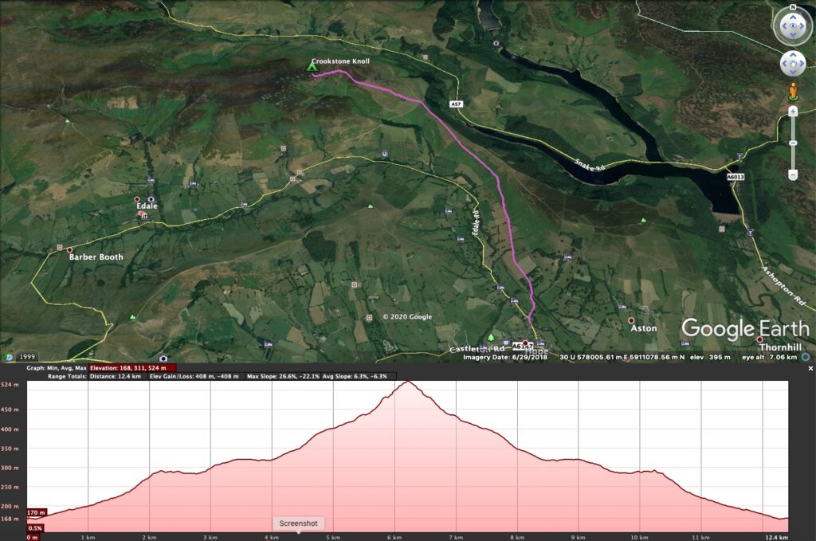Click the hand icon in the move joystick

tap(792, 63)
